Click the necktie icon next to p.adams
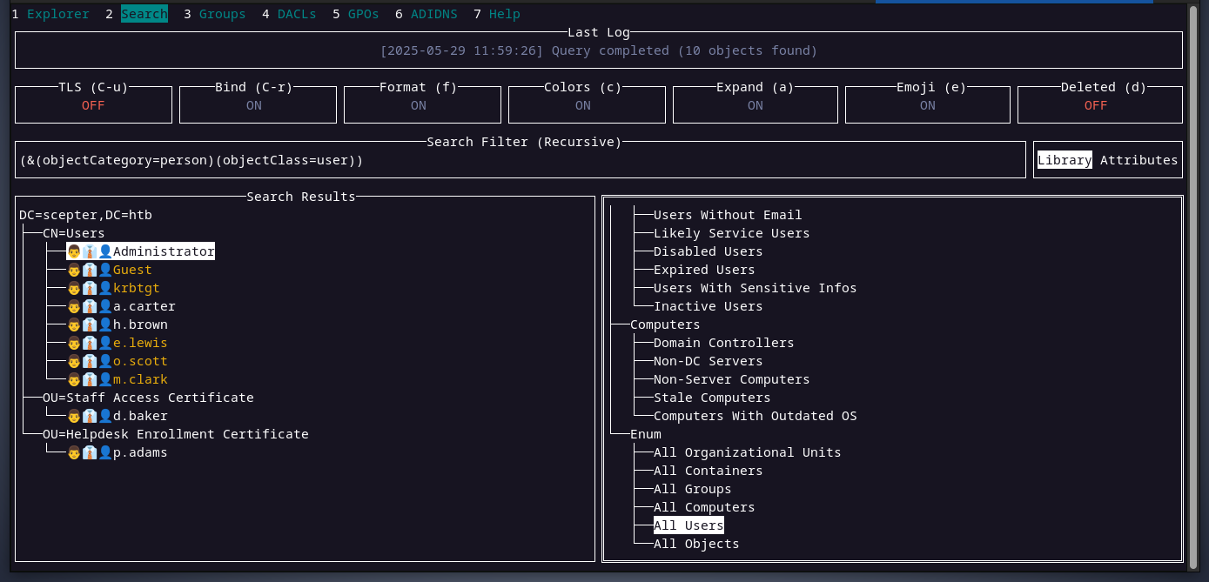1209x582 pixels. click(89, 452)
